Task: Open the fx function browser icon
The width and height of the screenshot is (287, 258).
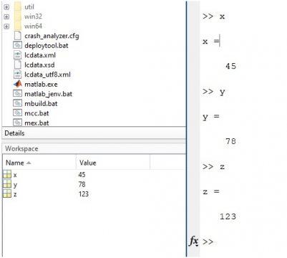Action: tap(194, 241)
